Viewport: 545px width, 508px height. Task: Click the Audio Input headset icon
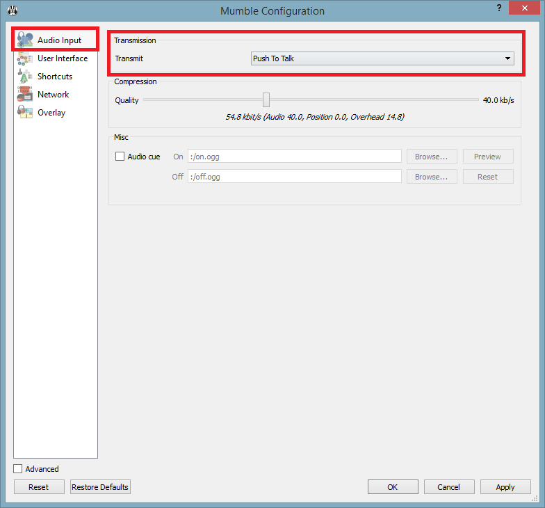[25, 40]
